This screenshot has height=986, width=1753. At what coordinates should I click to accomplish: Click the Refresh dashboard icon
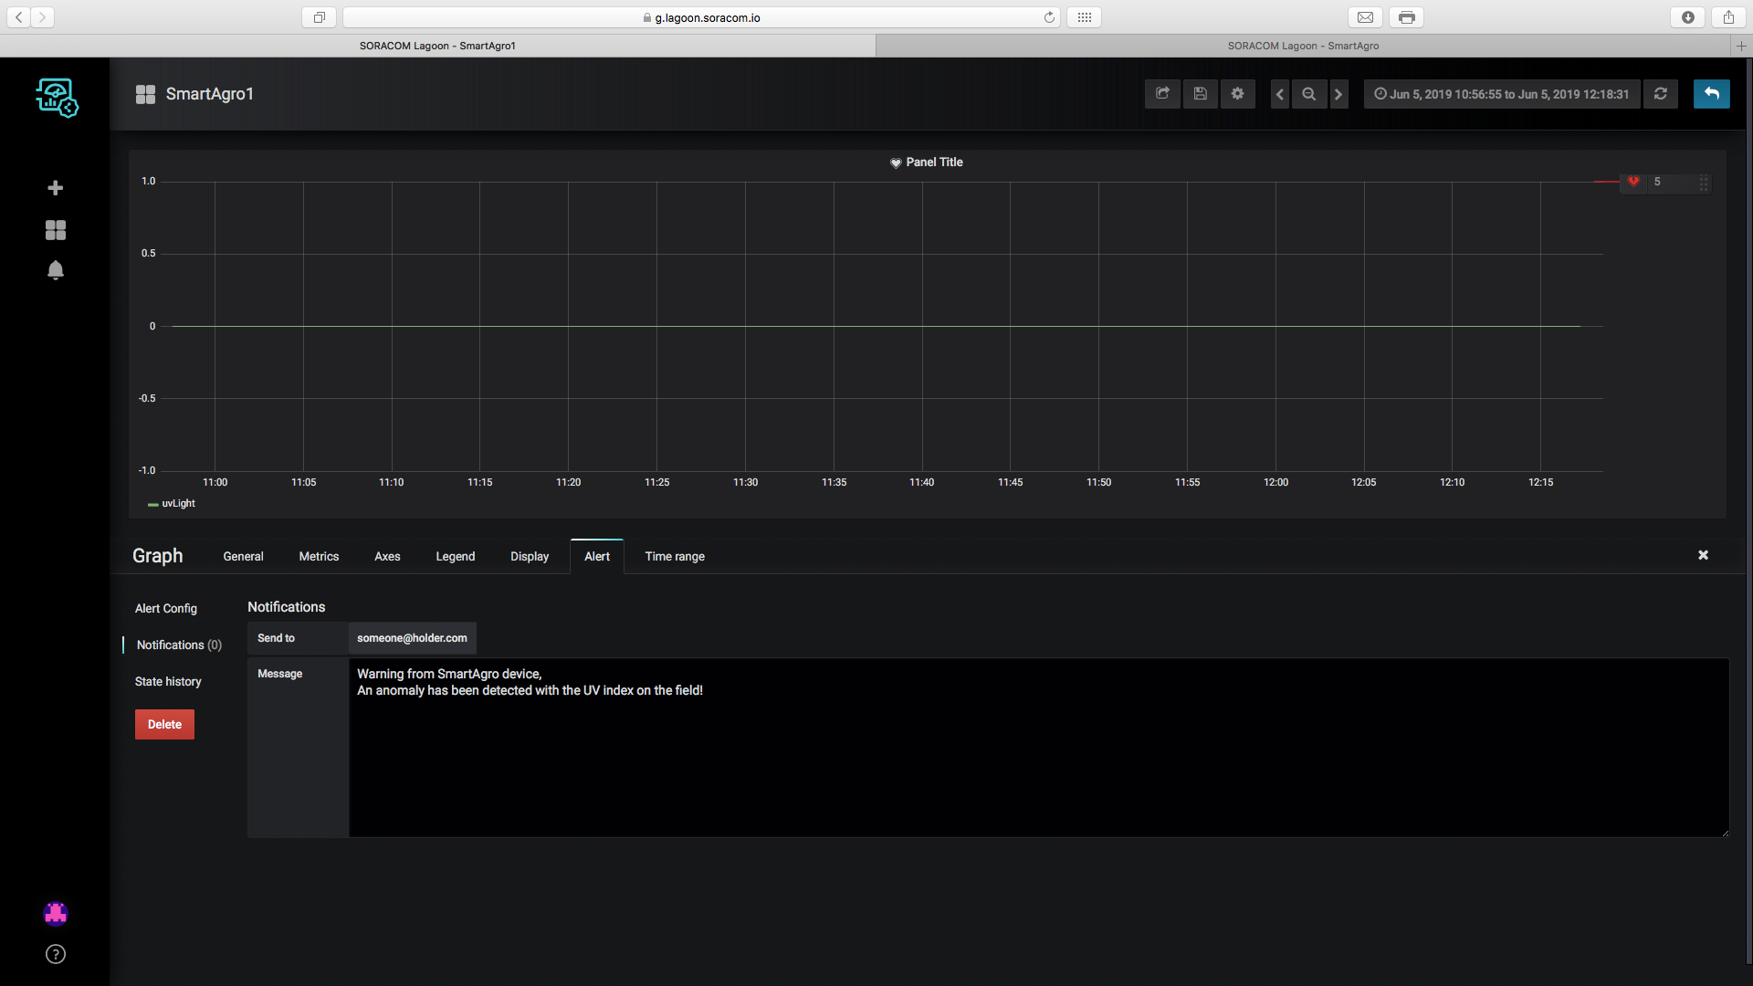click(1661, 94)
